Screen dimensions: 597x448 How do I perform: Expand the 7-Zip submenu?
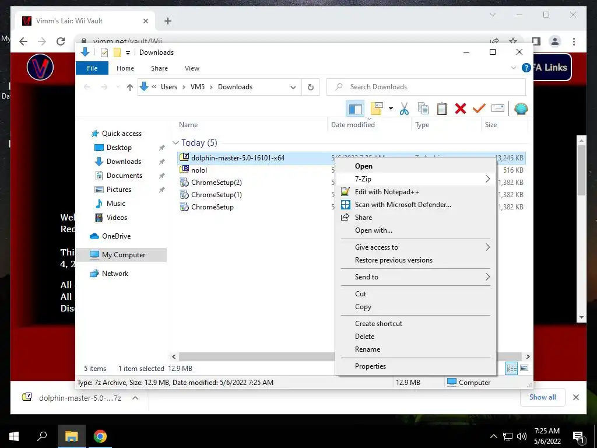click(x=416, y=179)
